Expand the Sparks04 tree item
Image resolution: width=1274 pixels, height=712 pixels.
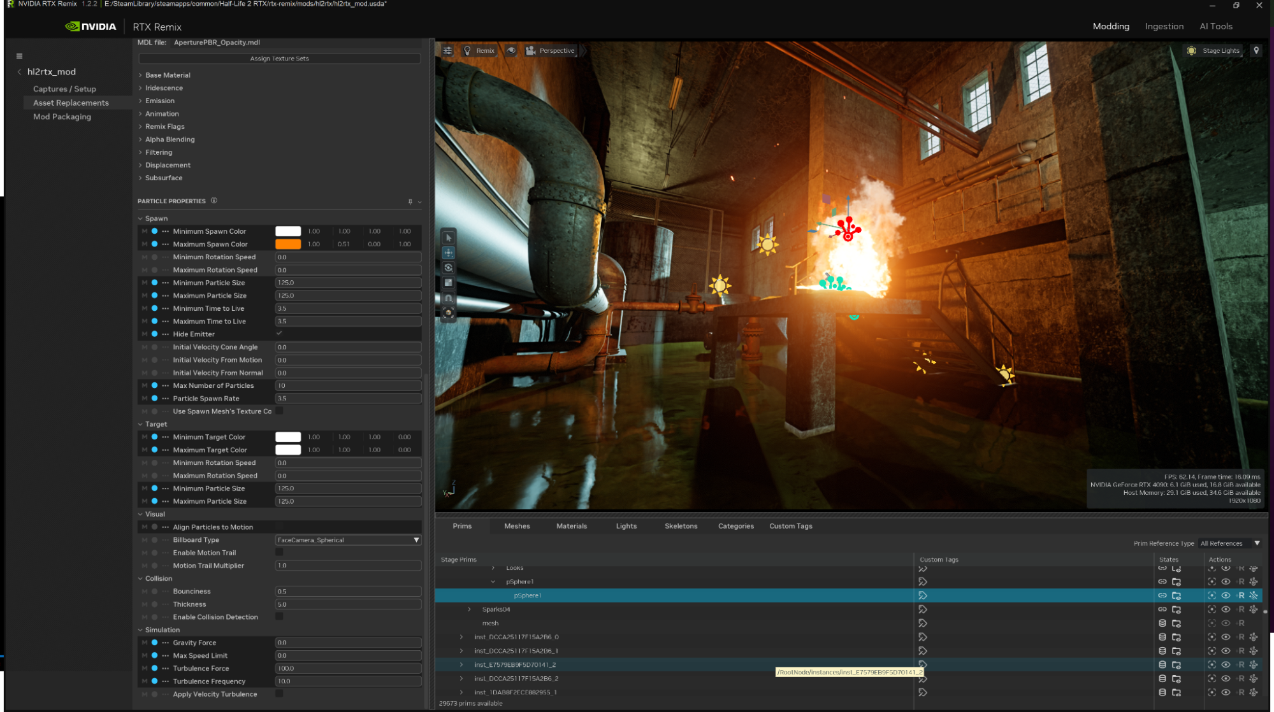(x=470, y=609)
